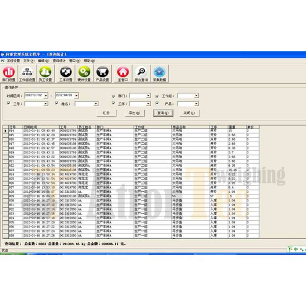Image resolution: width=306 pixels, height=306 pixels.
Task: Toggle the 工号 checkbox
Action: [9, 104]
